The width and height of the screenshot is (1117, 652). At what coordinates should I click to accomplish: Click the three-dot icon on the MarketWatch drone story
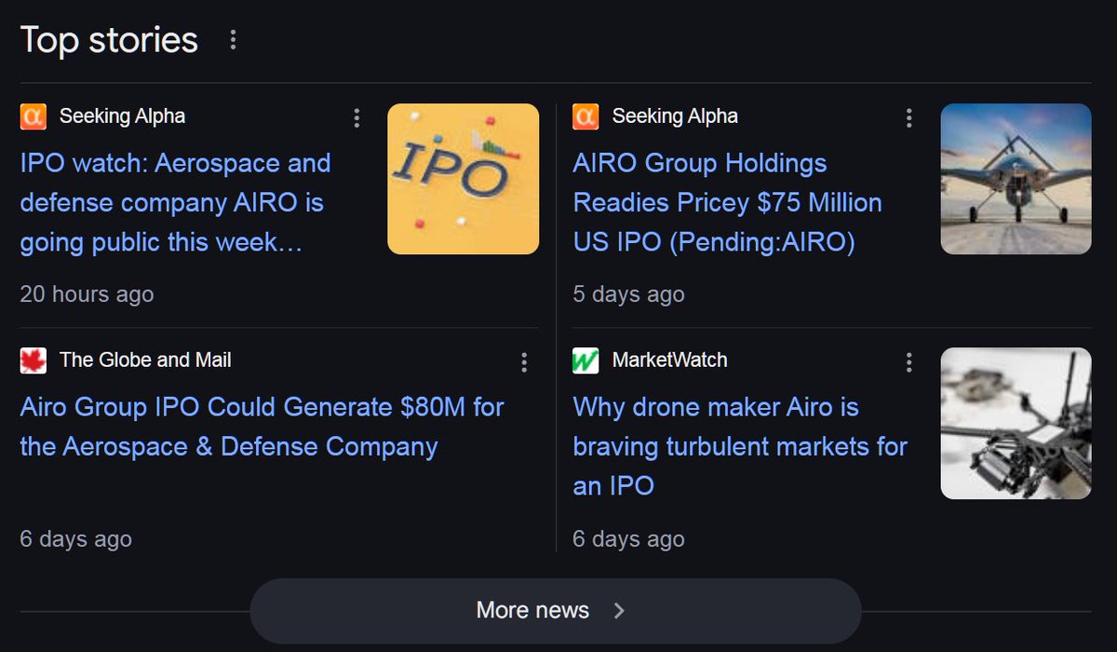[x=908, y=361]
